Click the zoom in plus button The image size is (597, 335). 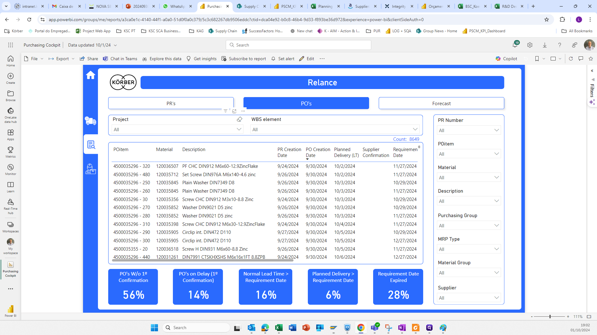pos(568,316)
